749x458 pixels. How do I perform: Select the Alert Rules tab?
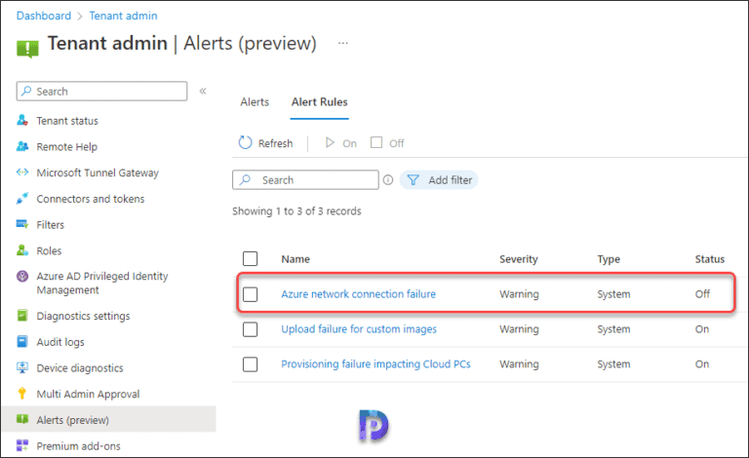click(x=320, y=102)
